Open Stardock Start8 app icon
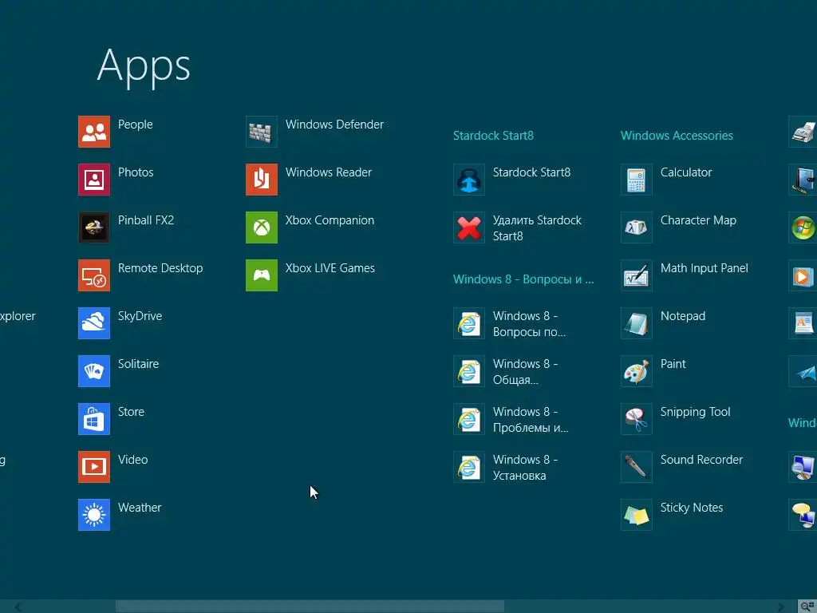 [x=469, y=180]
